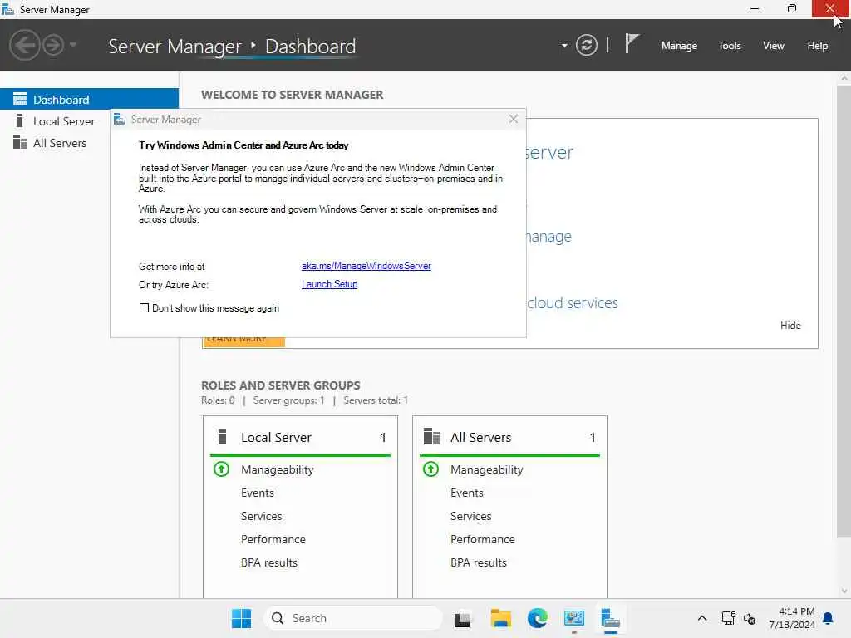Viewport: 851px width, 638px height.
Task: Open aka.ms/ManageWindowsServer link
Action: (366, 266)
